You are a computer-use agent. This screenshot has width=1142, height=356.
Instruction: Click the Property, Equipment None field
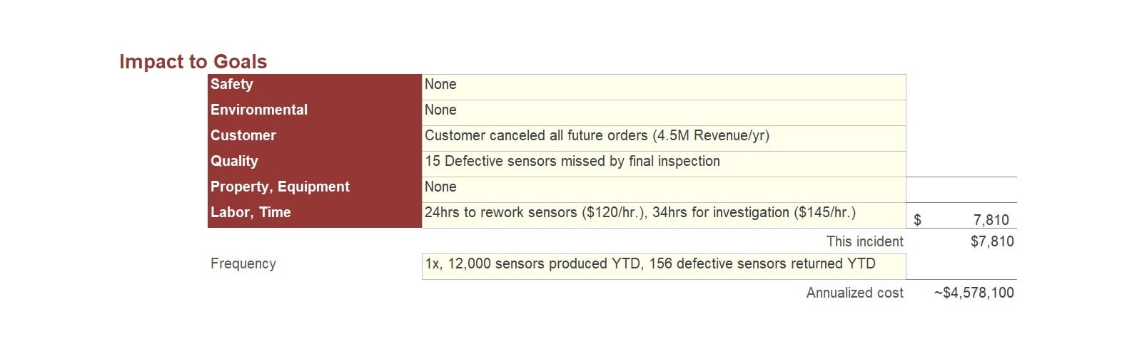(664, 189)
